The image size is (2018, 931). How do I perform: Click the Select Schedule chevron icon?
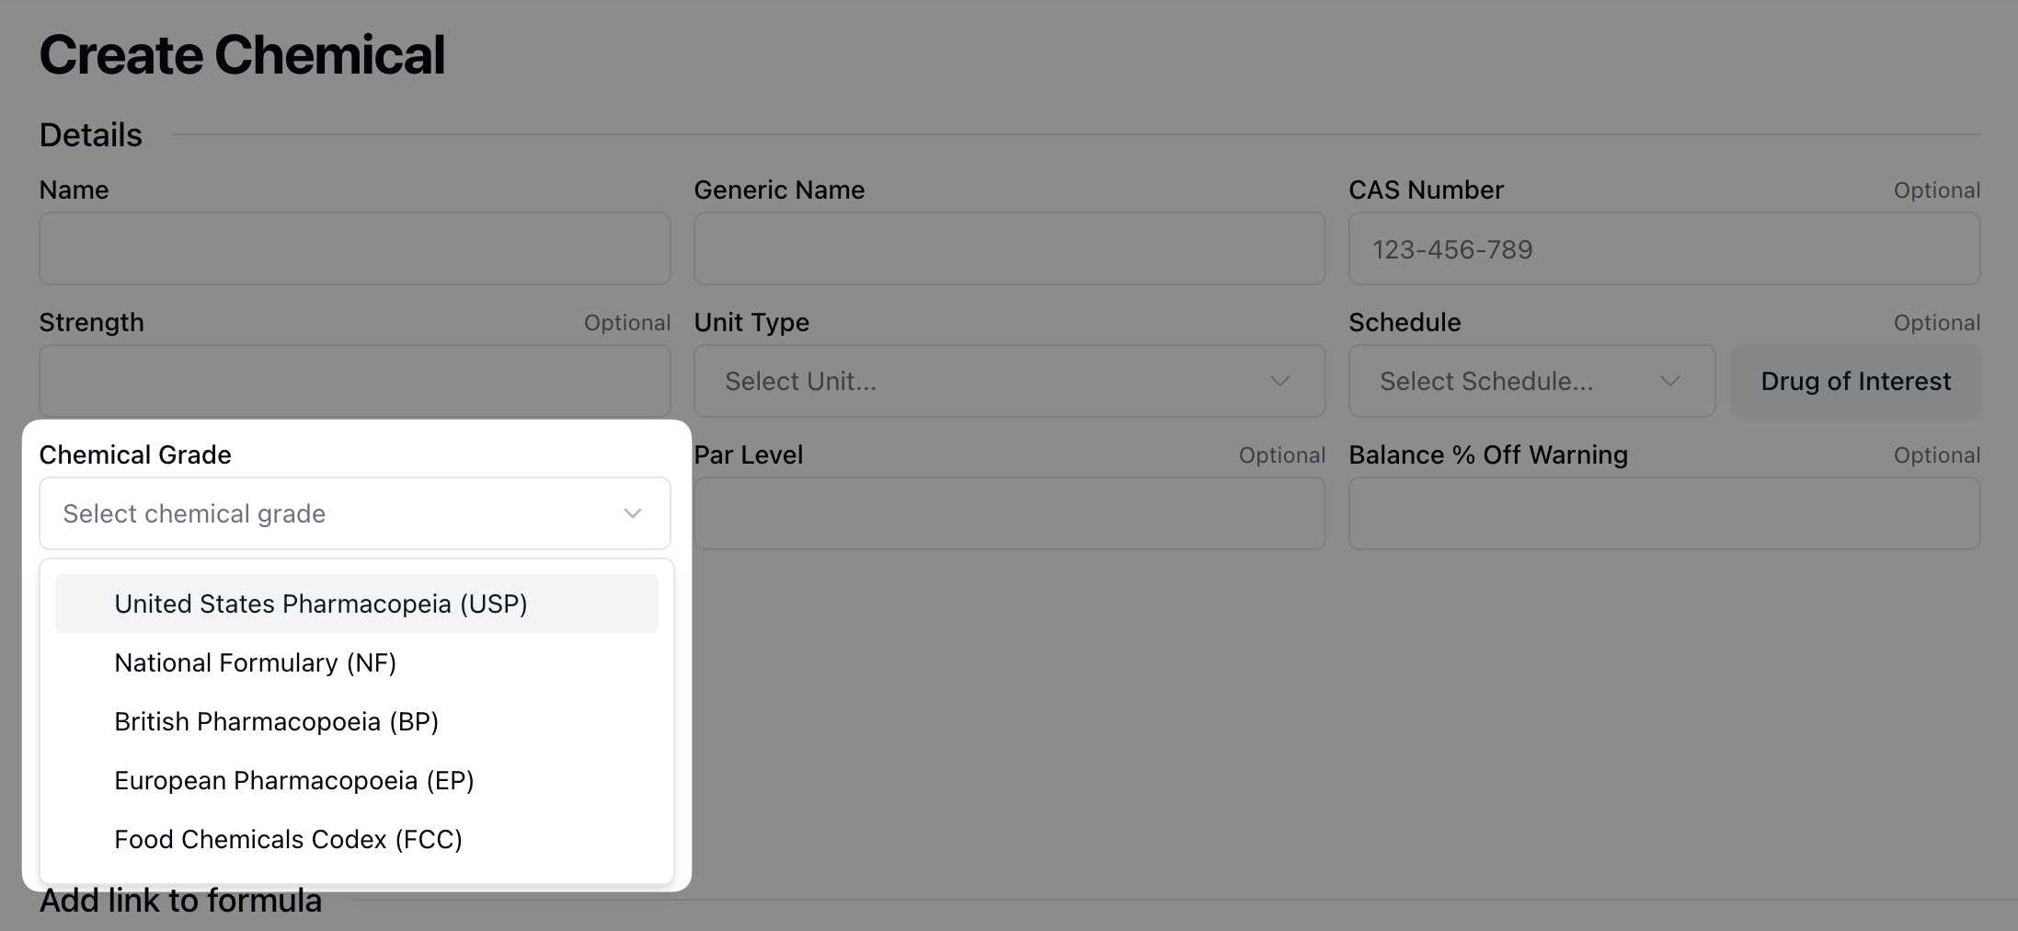pos(1669,381)
